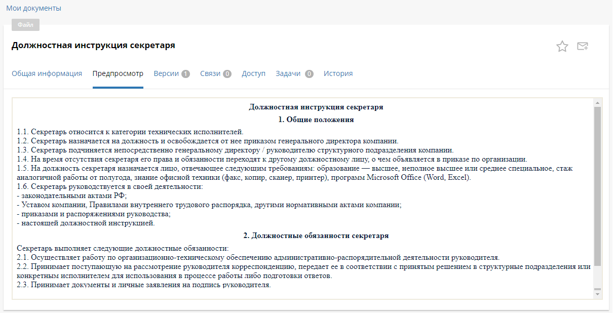Select the active "Предпросмотр" tab
Image resolution: width=613 pixels, height=313 pixels.
pyautogui.click(x=118, y=73)
